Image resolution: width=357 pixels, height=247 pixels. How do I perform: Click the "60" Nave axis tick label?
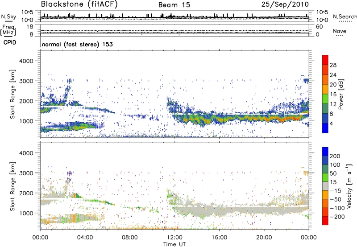pyautogui.click(x=319, y=27)
